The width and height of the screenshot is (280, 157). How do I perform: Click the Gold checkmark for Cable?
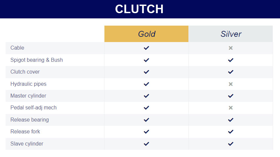point(146,48)
